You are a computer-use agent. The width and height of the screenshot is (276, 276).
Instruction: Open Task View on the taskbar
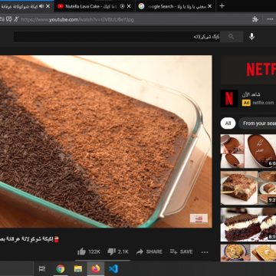[42, 268]
